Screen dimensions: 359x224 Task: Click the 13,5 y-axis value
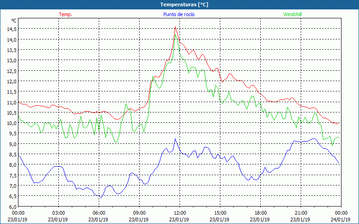pos(12,50)
